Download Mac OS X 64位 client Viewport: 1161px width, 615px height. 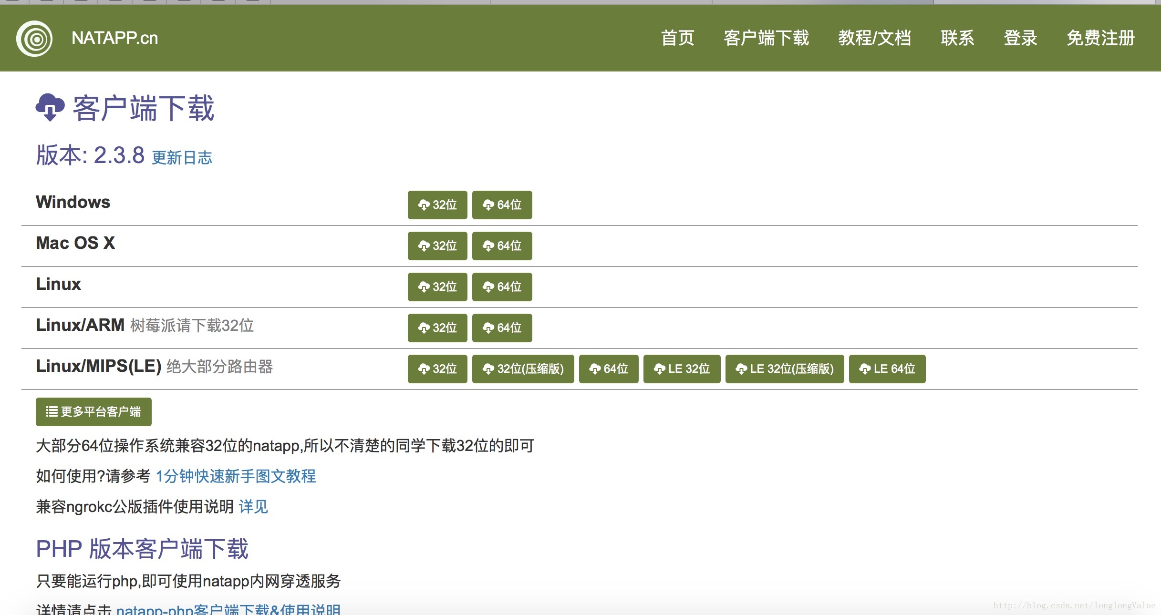click(x=502, y=246)
